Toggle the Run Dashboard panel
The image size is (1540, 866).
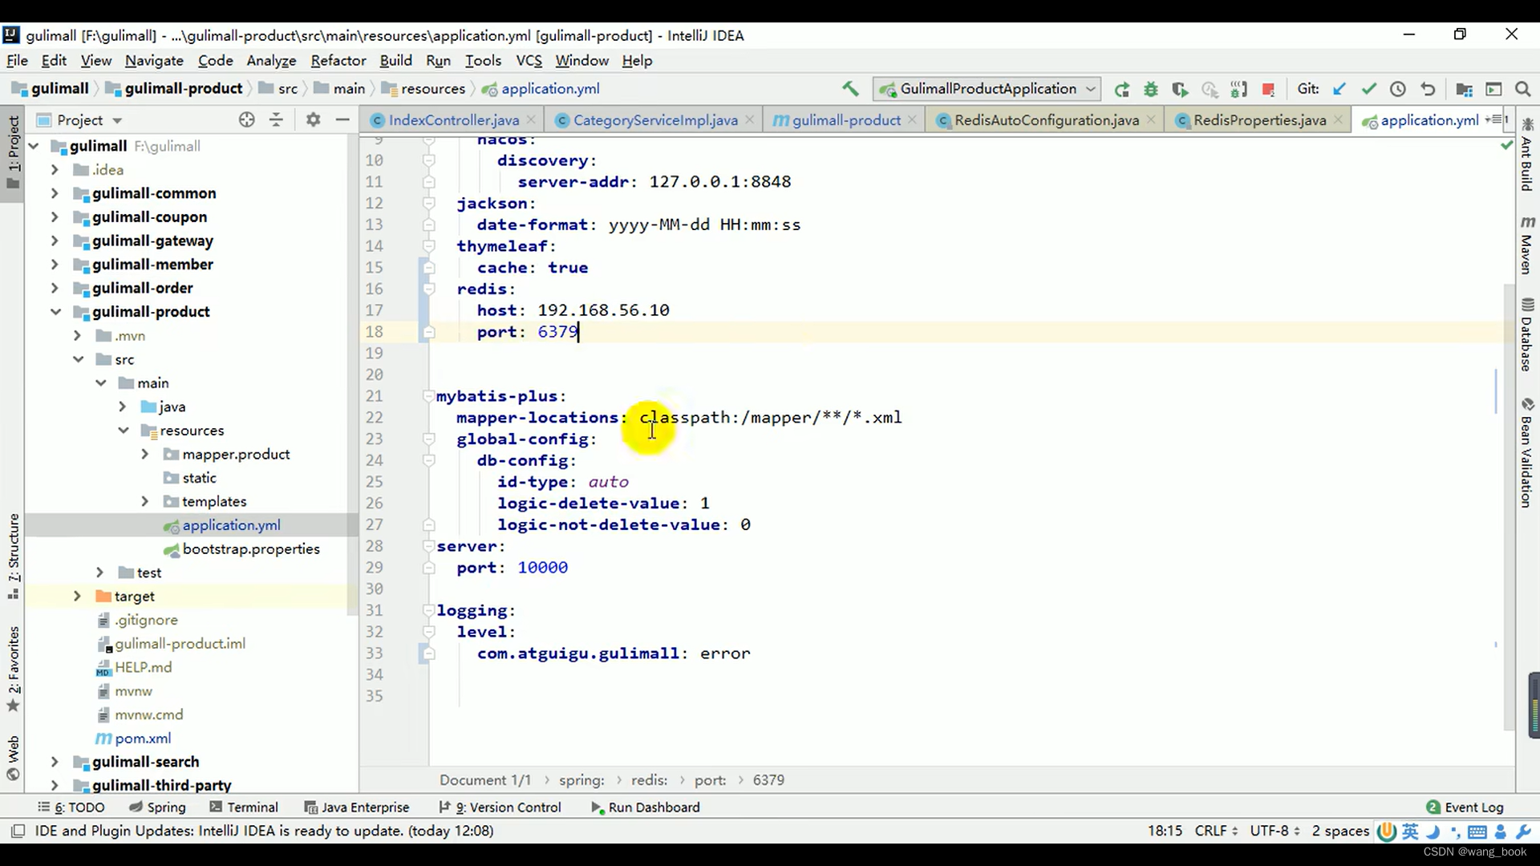pyautogui.click(x=647, y=807)
